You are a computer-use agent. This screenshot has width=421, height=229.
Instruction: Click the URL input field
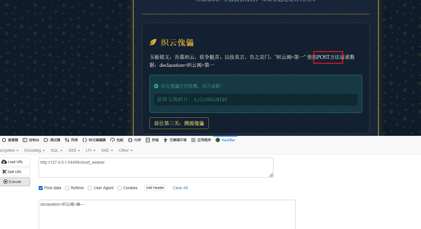pyautogui.click(x=156, y=168)
